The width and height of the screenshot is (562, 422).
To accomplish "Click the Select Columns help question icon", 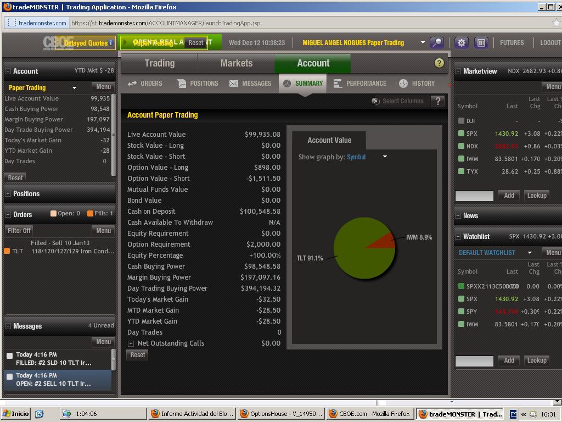I will [x=437, y=101].
